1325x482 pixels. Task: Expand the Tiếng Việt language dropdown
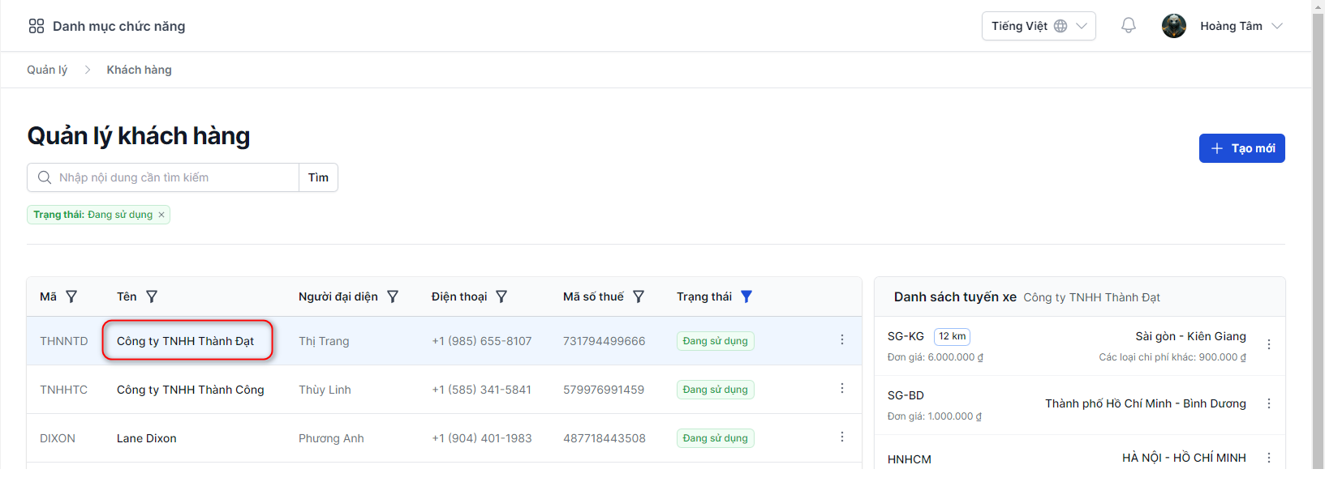pos(1038,26)
